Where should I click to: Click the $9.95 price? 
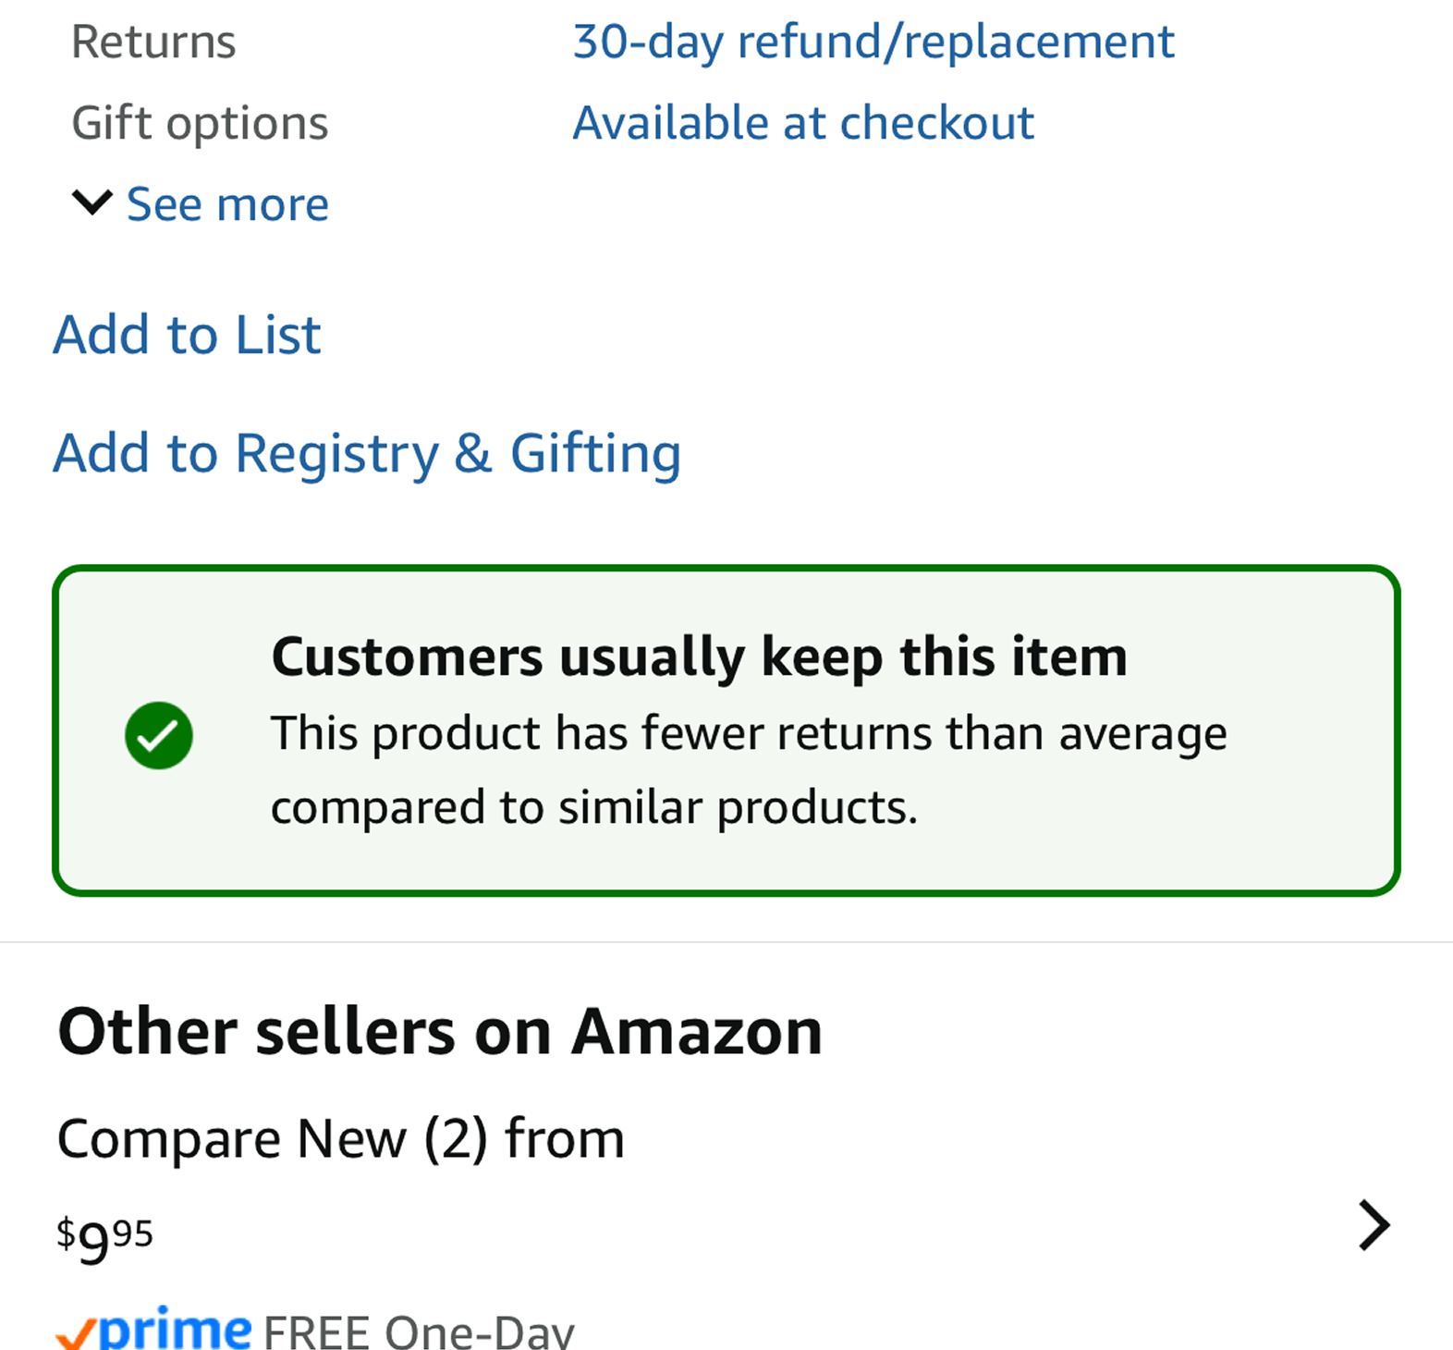click(104, 1240)
